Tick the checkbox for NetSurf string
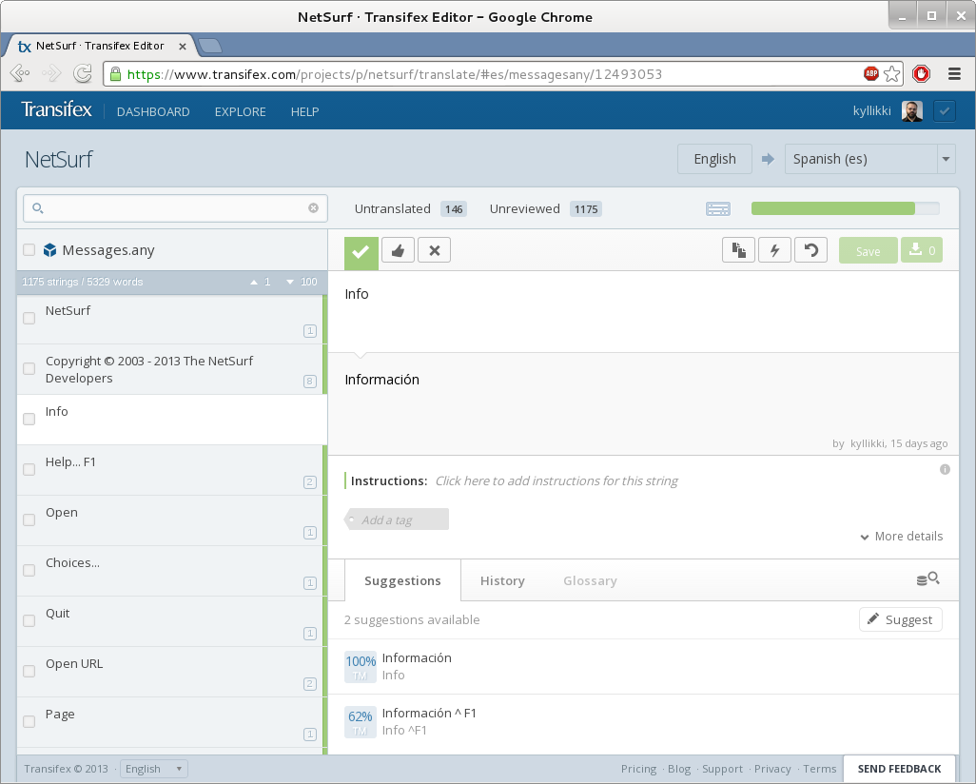976x784 pixels. (x=29, y=318)
